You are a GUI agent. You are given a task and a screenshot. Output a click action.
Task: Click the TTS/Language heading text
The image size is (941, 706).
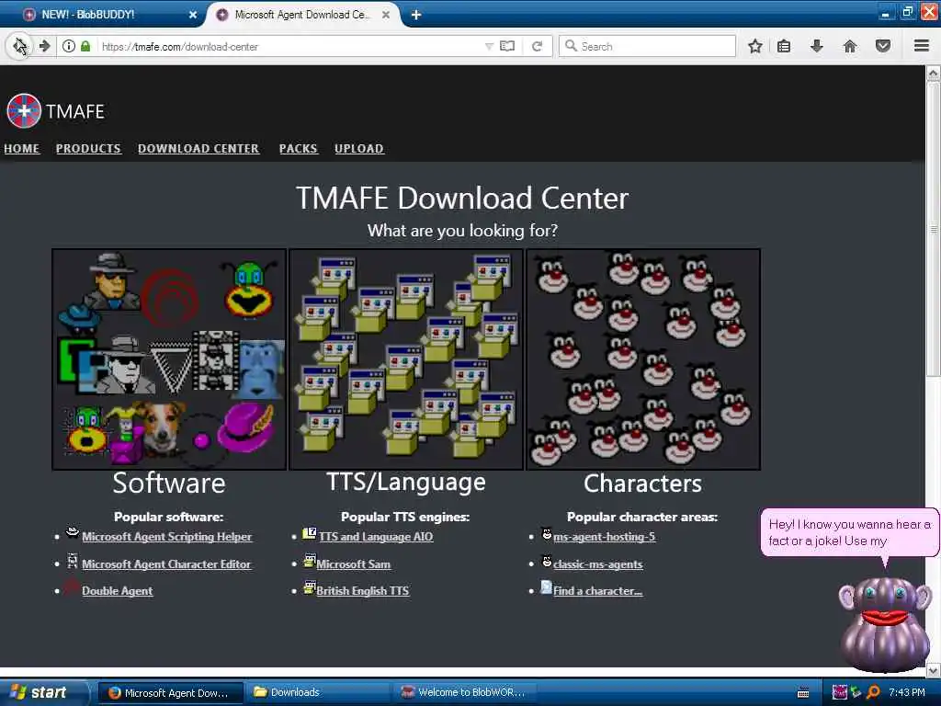coord(406,482)
